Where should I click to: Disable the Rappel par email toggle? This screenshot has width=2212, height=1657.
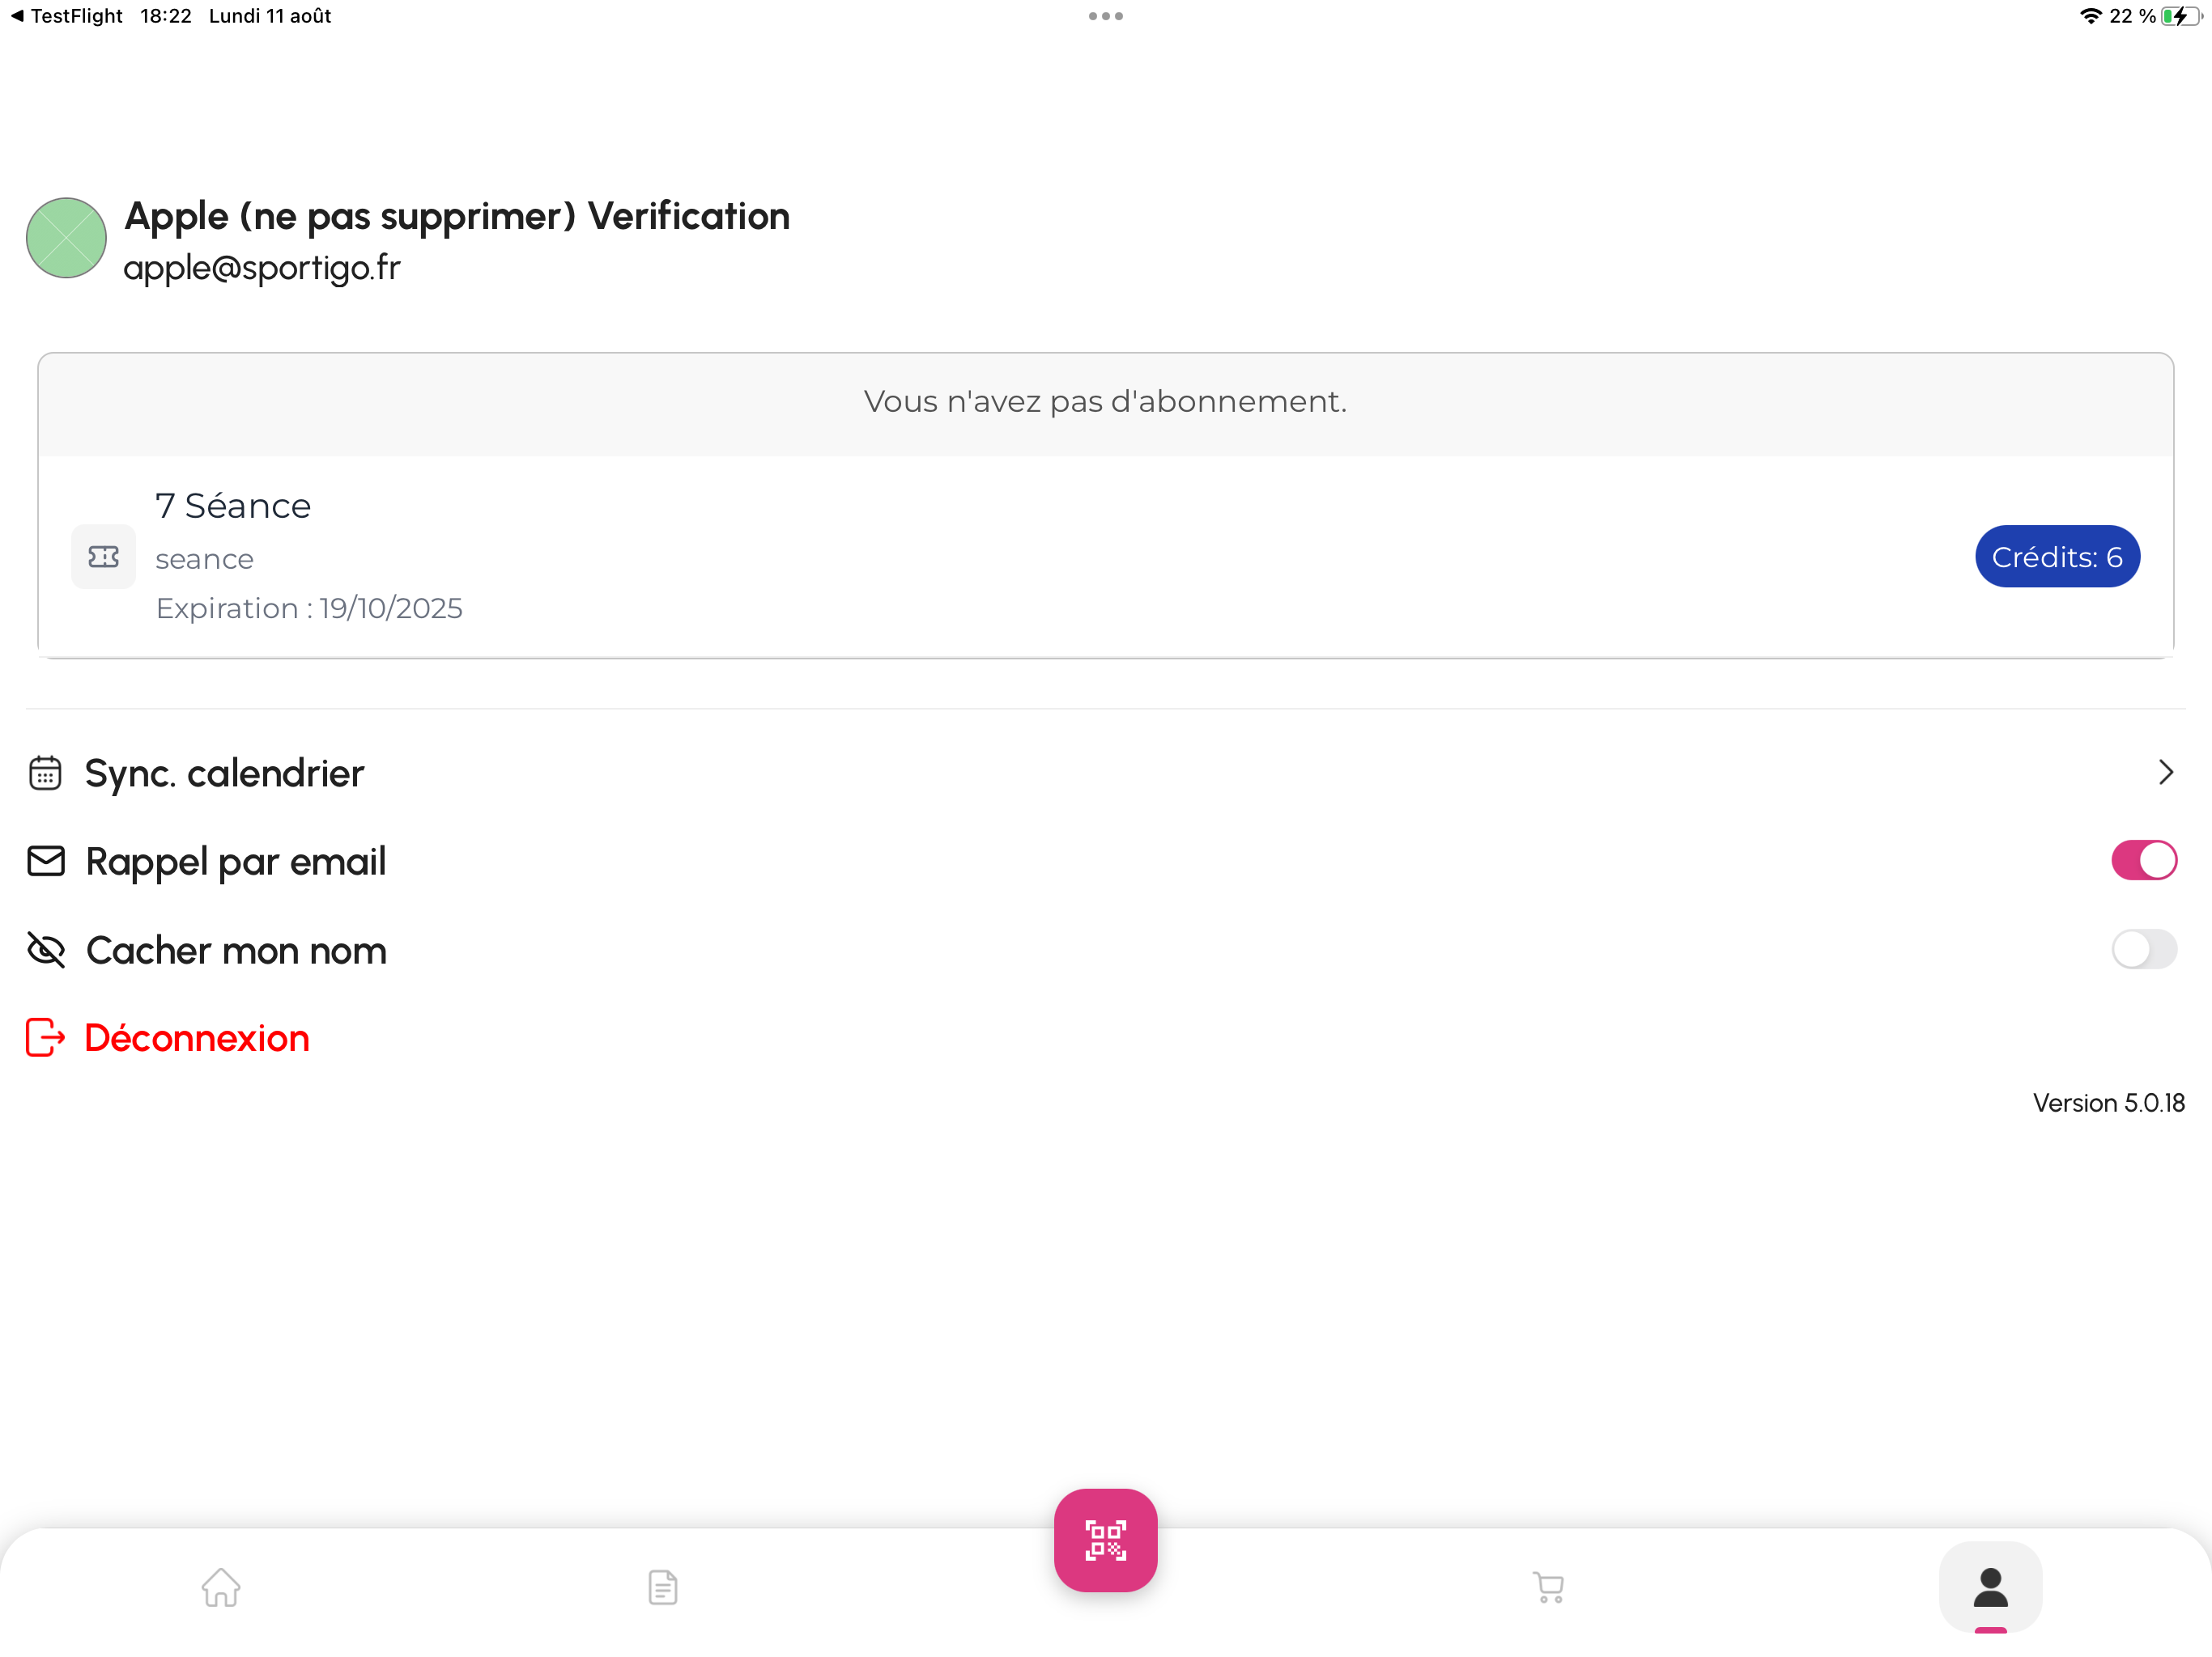click(x=2143, y=859)
